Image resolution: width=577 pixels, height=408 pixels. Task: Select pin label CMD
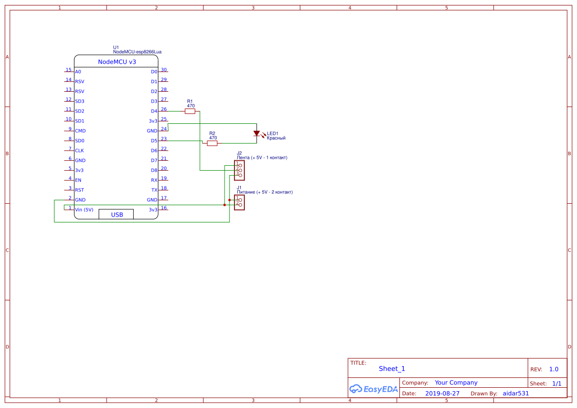pos(80,131)
